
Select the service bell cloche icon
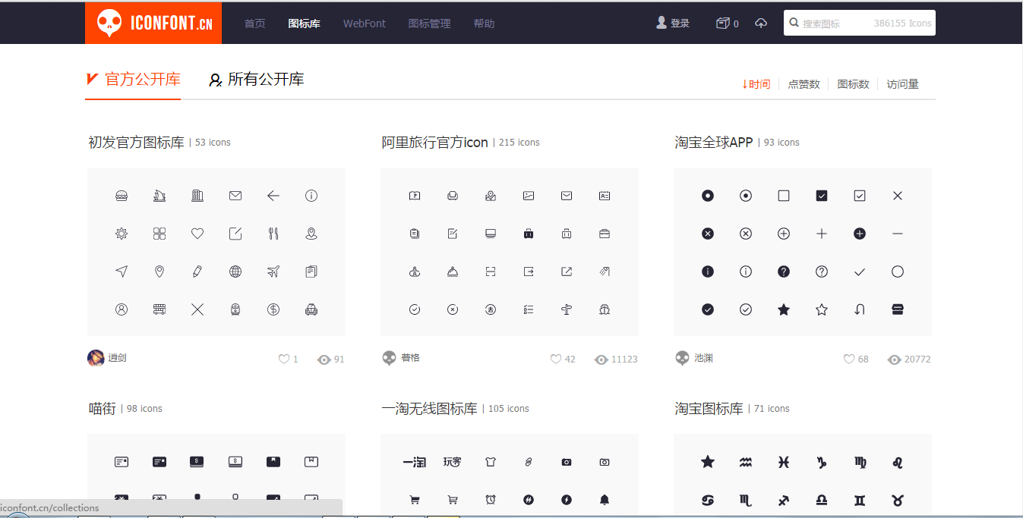453,272
